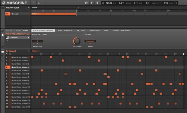Click the lone note in Marker 7 row
This screenshot has width=187, height=113.
(108, 77)
